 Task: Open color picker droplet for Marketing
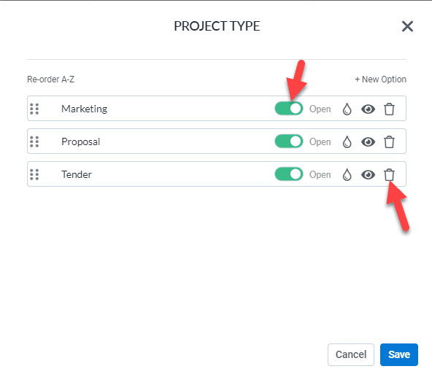(347, 109)
